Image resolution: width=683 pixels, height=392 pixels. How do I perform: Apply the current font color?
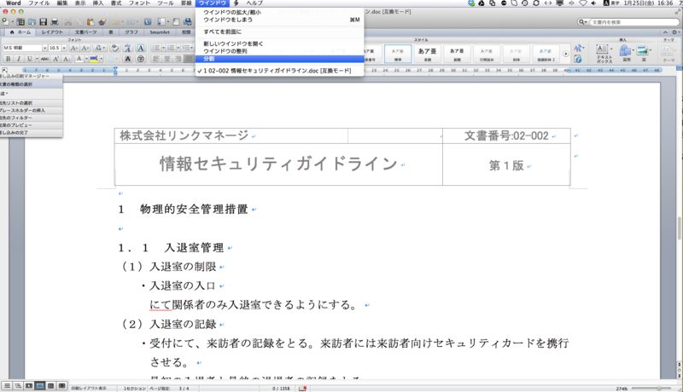point(79,59)
